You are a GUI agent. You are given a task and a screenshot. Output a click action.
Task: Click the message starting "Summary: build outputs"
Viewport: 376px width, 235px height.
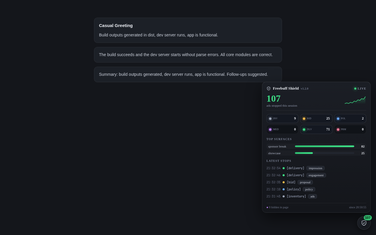[x=188, y=74]
